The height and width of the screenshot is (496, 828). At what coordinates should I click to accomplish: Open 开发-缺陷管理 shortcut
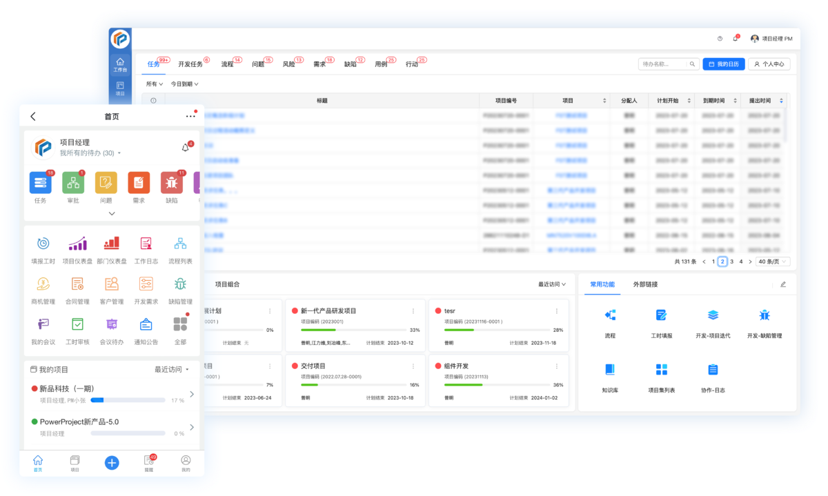765,315
